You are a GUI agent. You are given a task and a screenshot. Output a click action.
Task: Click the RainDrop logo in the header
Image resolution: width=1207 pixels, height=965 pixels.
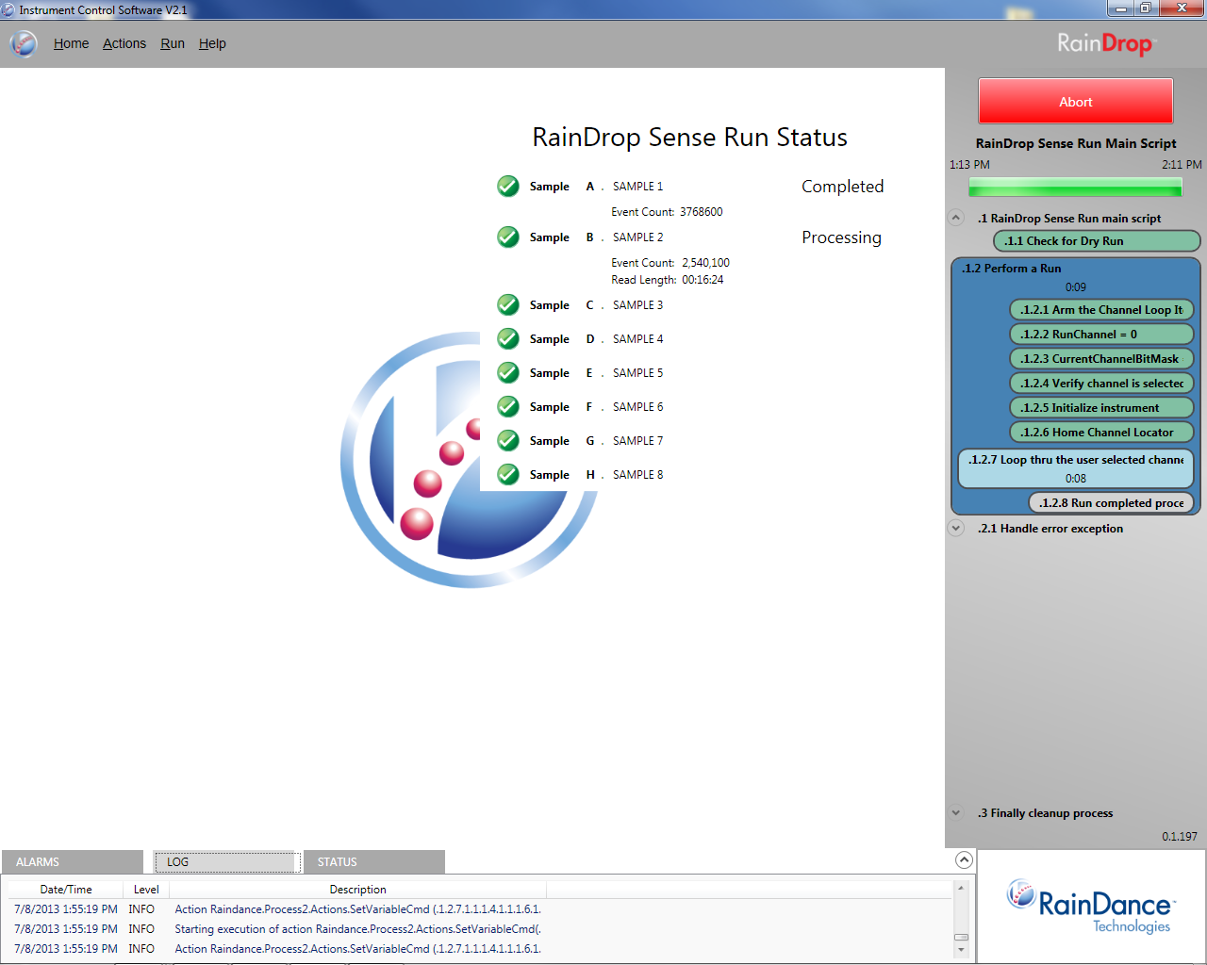[1105, 44]
